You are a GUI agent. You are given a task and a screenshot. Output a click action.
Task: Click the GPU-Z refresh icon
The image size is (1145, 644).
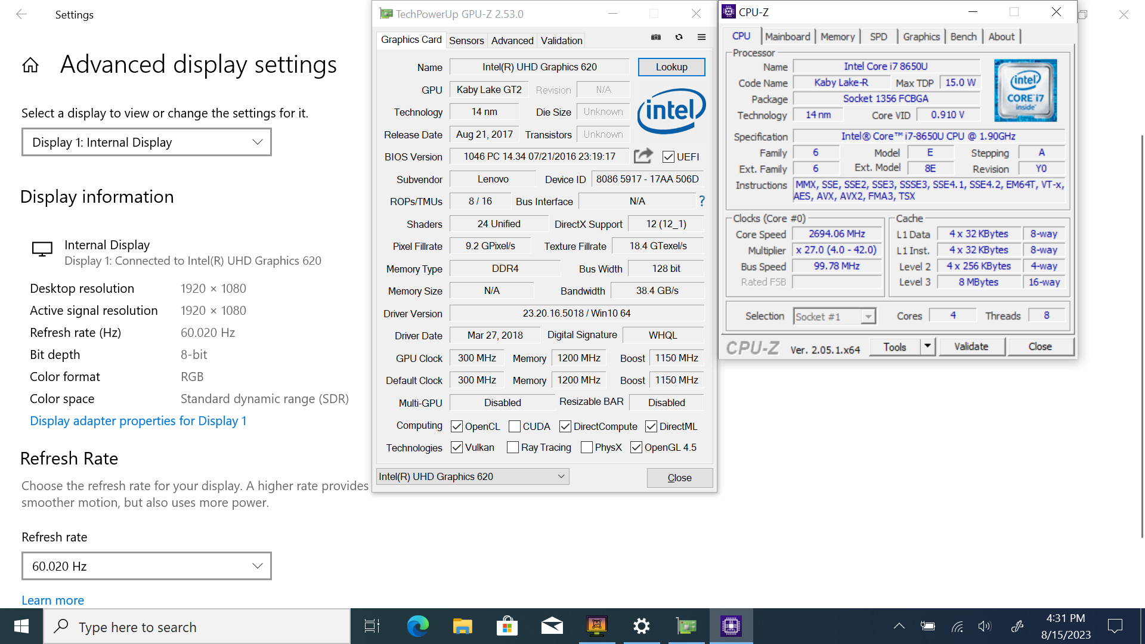tap(679, 37)
